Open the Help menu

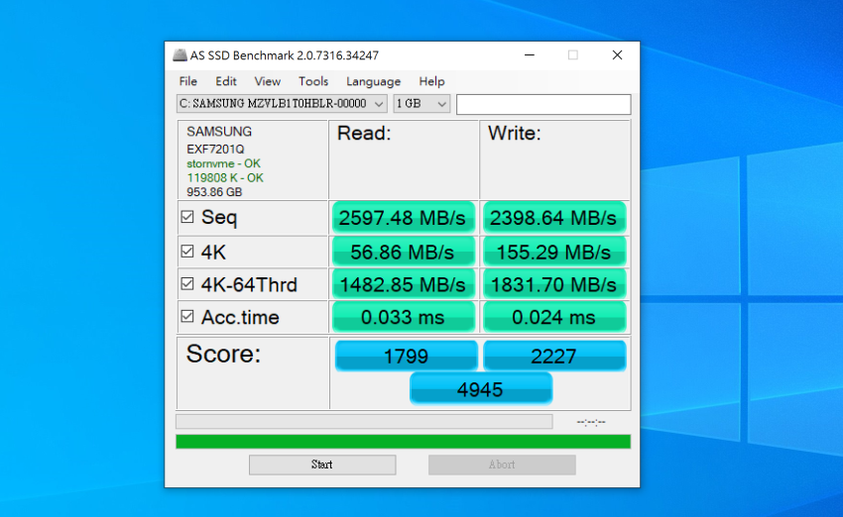click(x=431, y=81)
